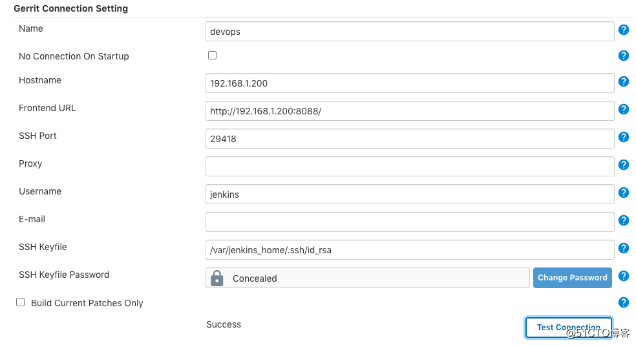View help for SSH Keyfile path
636x345 pixels.
pos(624,248)
